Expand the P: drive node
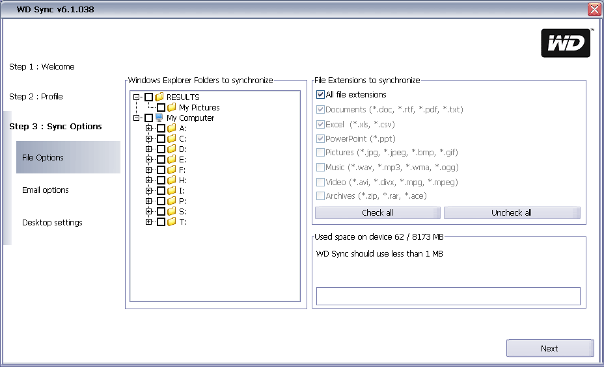 (148, 201)
